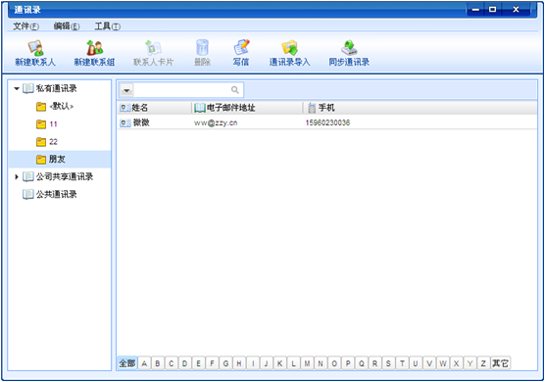The height and width of the screenshot is (382, 545).
Task: Click the 写信 compose icon
Action: [x=241, y=48]
